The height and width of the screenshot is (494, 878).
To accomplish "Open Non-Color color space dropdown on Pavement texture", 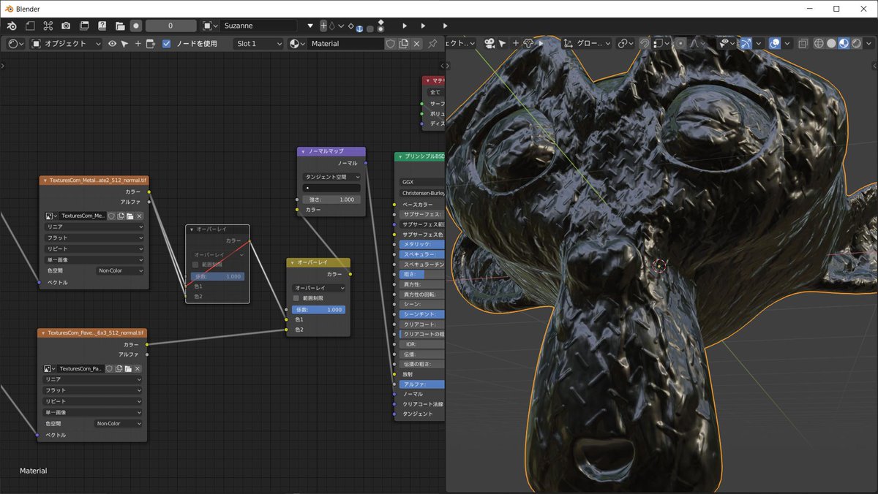I will (119, 424).
